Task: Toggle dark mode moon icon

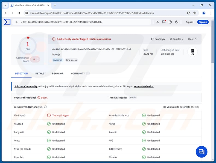Action: pos(177,22)
